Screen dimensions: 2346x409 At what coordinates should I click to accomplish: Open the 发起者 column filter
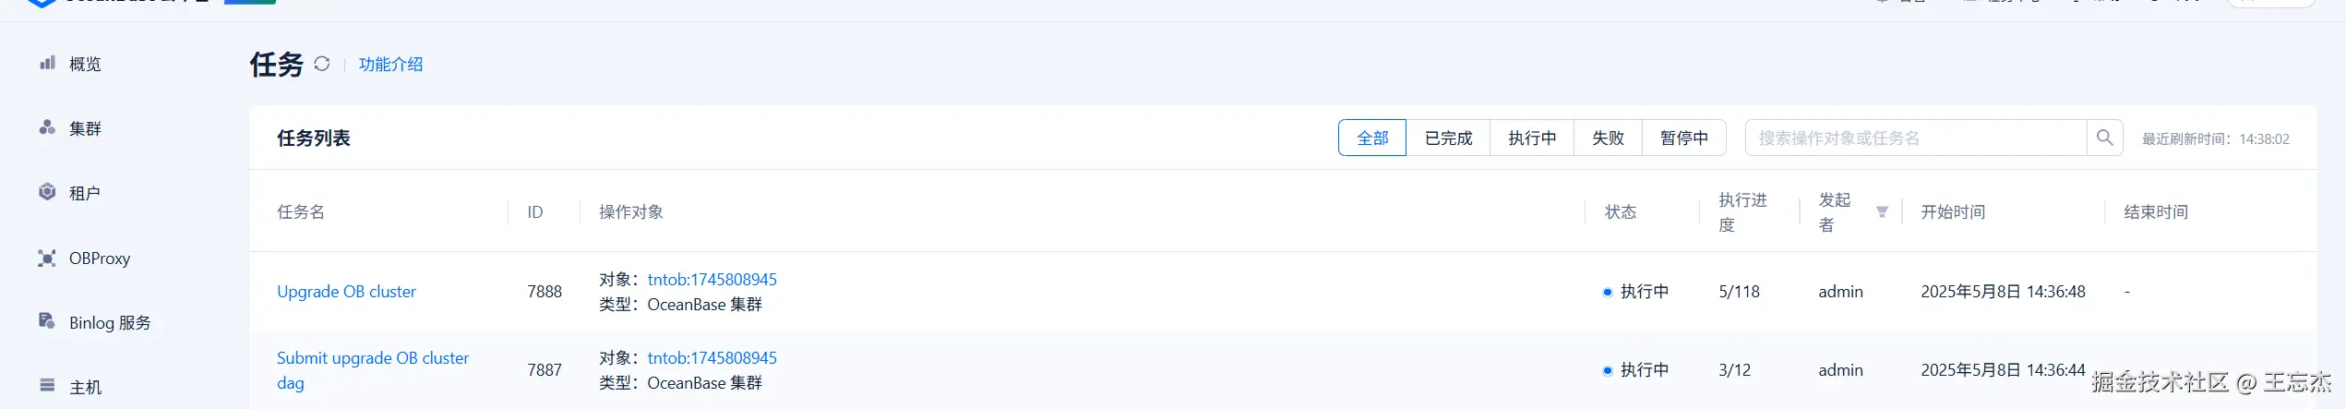pos(1882,212)
